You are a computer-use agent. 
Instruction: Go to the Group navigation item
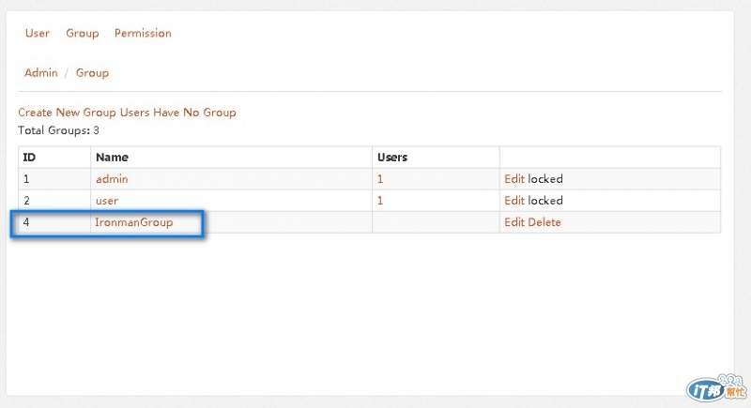82,33
